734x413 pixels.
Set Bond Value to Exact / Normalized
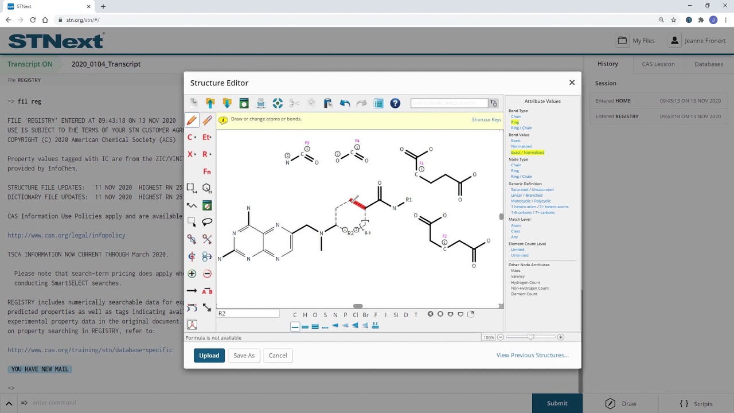528,153
